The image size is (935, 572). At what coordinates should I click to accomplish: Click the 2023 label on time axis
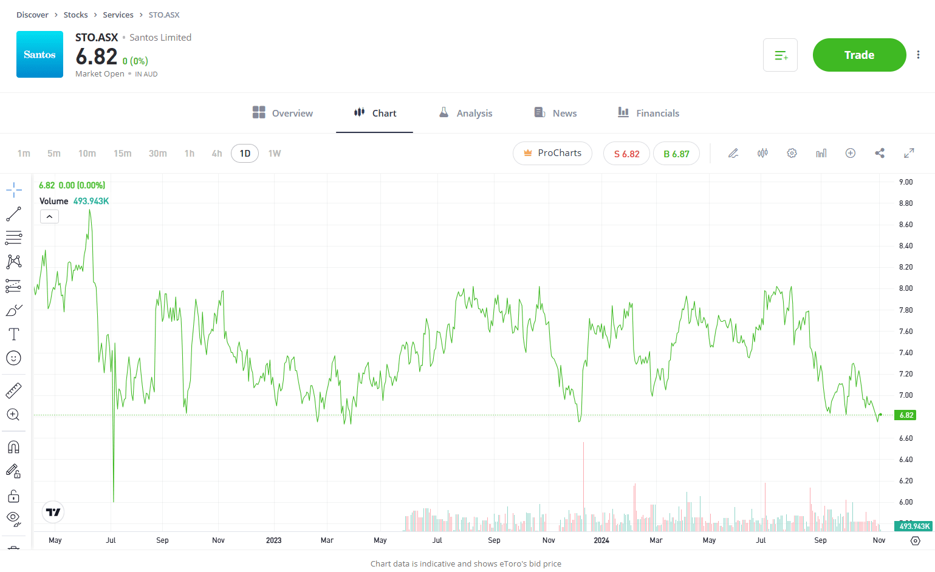[x=273, y=540]
